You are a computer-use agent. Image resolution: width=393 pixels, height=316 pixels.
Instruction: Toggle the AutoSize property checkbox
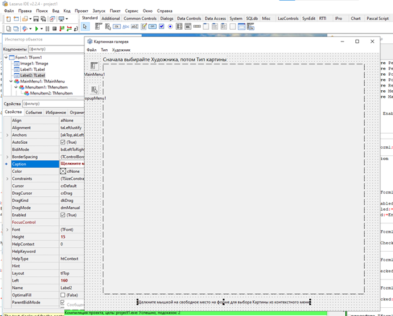coord(62,142)
